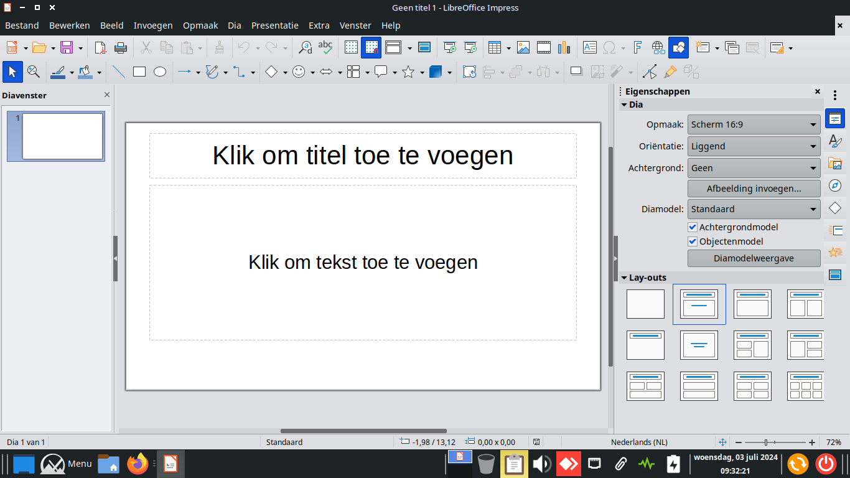Open the Invoegen menu
The height and width of the screenshot is (478, 850).
pos(153,26)
